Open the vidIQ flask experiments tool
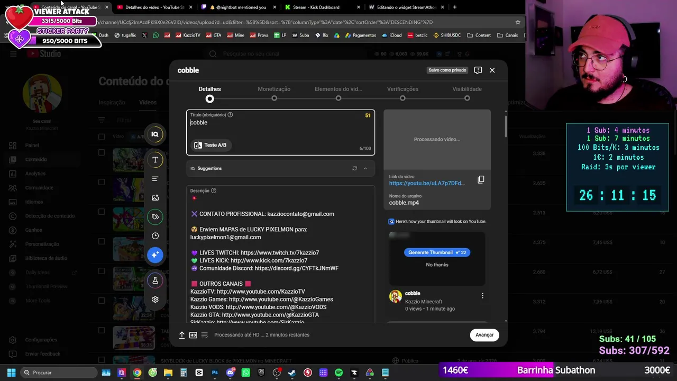Viewport: 677px width, 381px height. tap(155, 280)
